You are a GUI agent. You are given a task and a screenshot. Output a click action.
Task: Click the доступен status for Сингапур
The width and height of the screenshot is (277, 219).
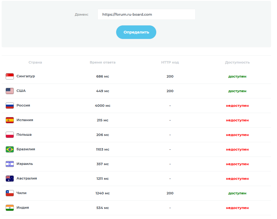(x=237, y=77)
